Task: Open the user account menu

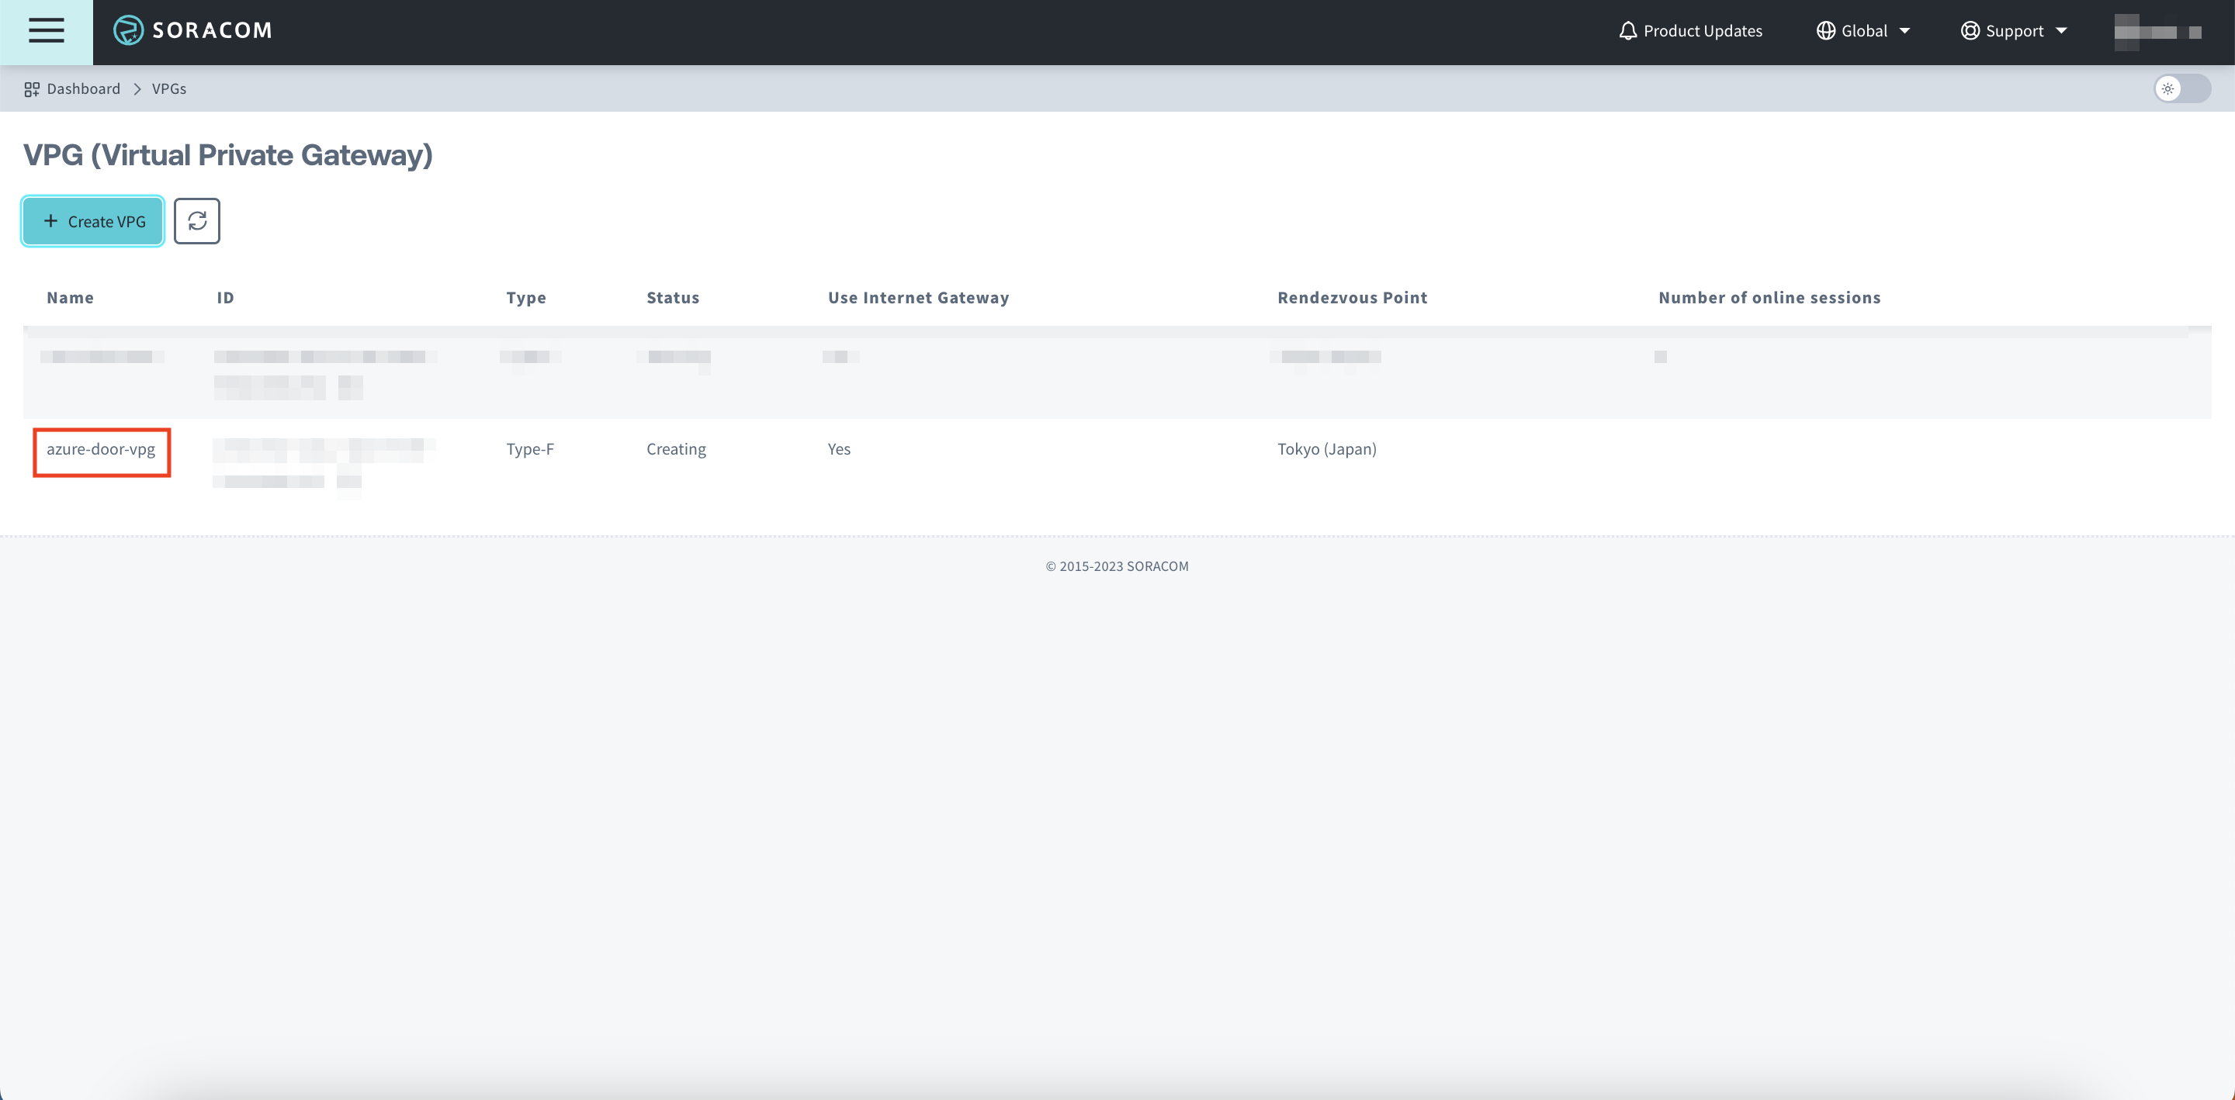Action: [2159, 30]
